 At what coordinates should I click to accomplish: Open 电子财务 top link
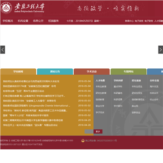coord(149,21)
